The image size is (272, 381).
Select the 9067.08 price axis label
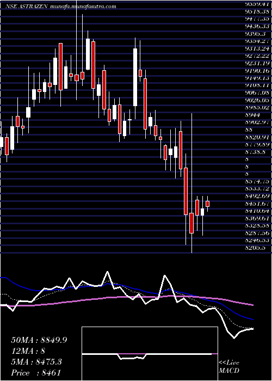(x=258, y=93)
